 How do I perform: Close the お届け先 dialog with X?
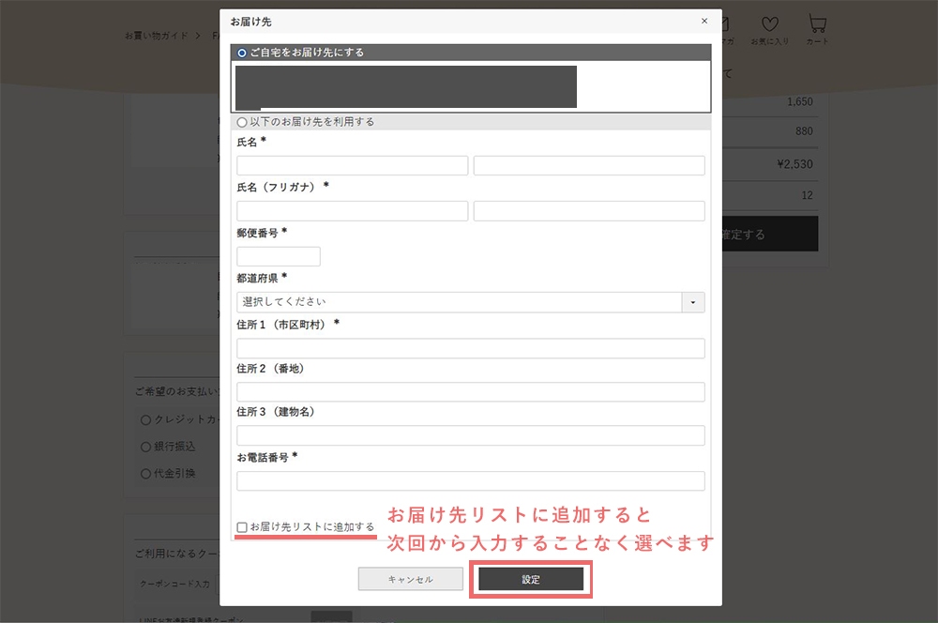pos(704,21)
